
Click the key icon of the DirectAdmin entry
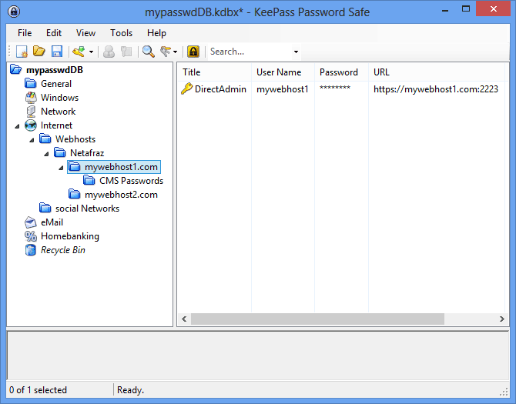pyautogui.click(x=186, y=89)
